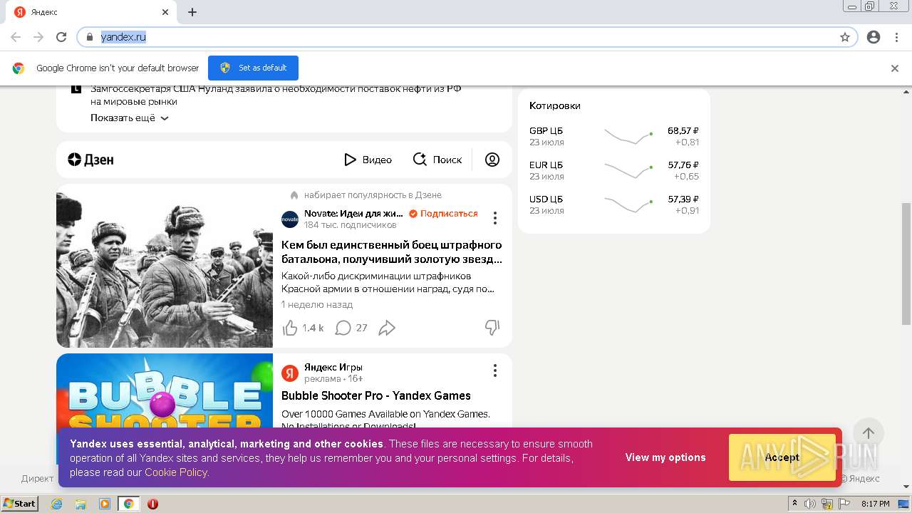The image size is (912, 513).
Task: Click Chrome taskbar icon
Action: (128, 504)
